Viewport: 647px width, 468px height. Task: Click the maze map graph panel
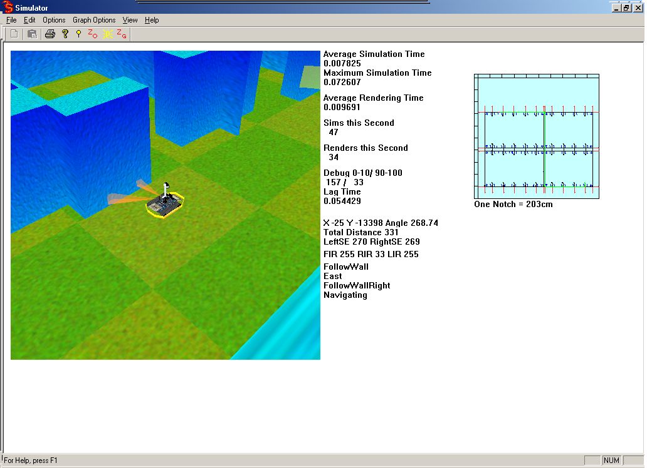click(537, 136)
